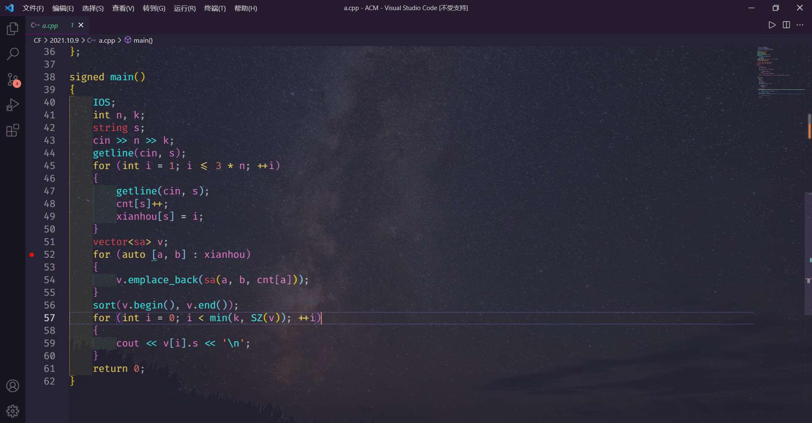
Task: Click 'vector<sa> v;' on line 51
Action: (130, 242)
